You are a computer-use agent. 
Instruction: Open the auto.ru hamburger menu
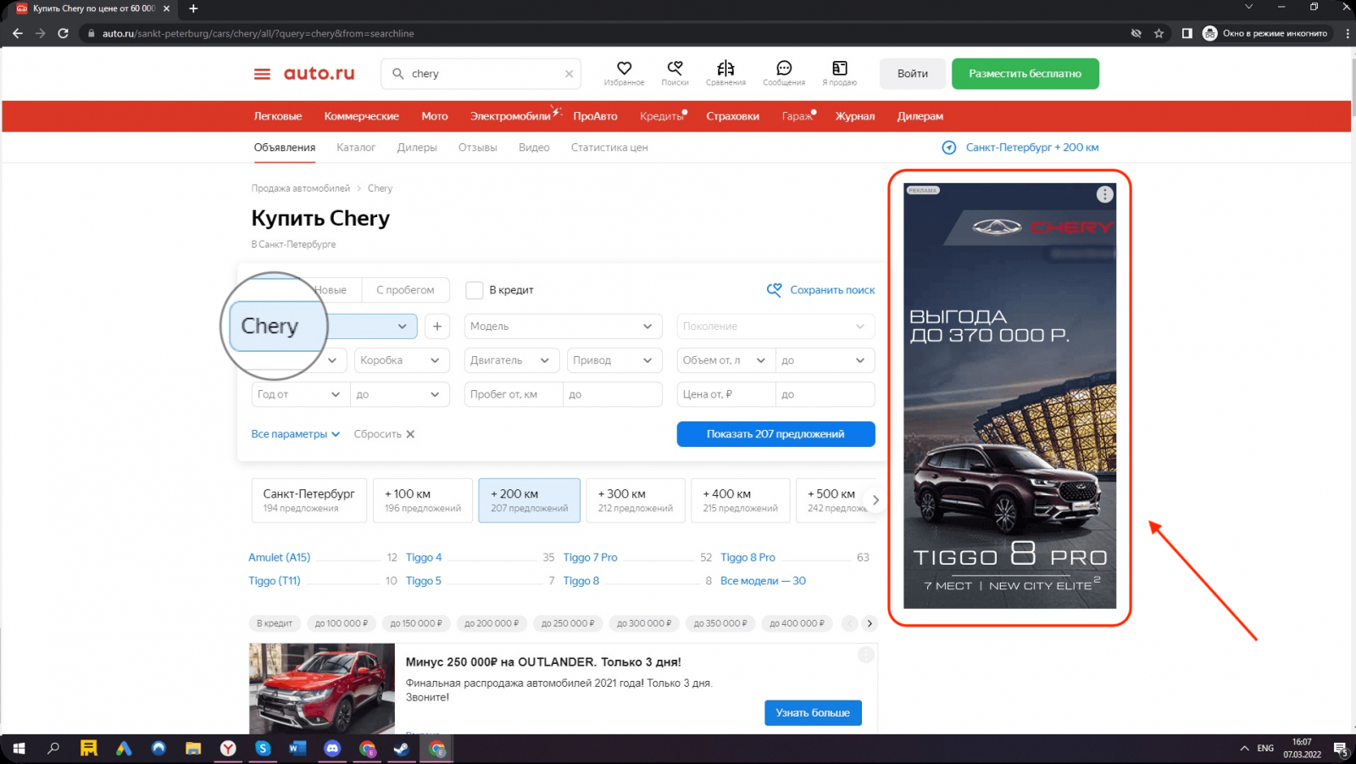click(262, 74)
